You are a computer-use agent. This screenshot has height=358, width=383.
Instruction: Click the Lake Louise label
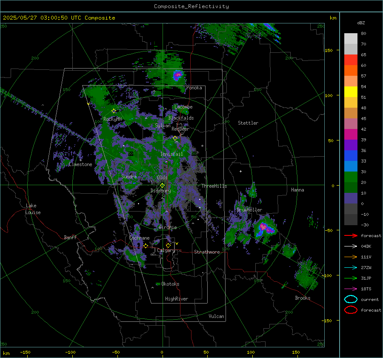pyautogui.click(x=33, y=209)
